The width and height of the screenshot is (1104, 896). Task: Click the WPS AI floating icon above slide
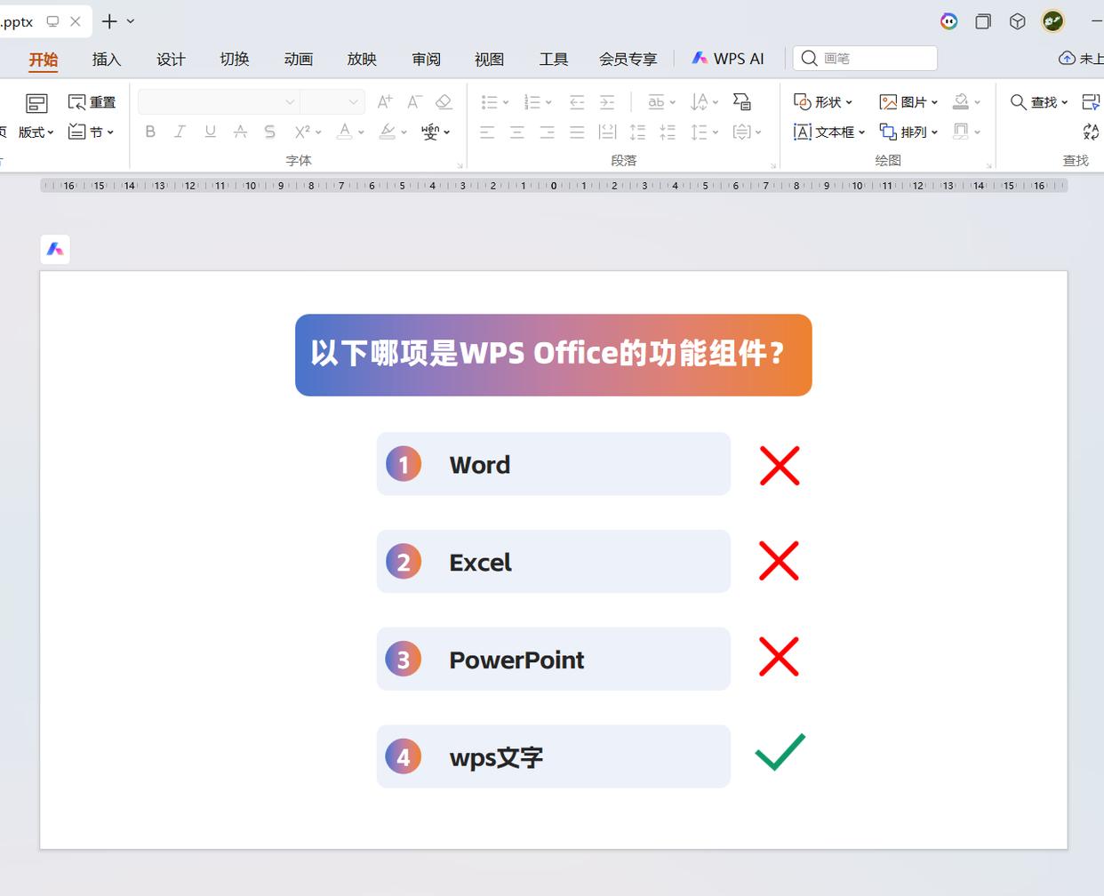(55, 250)
